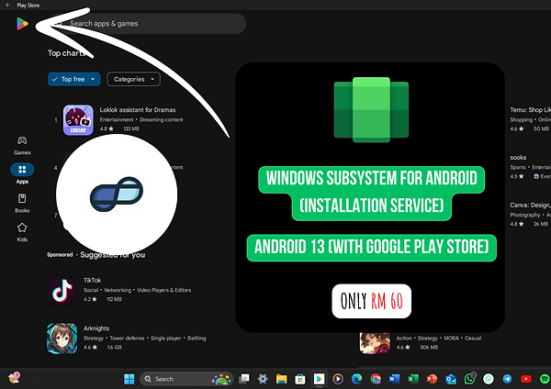This screenshot has width=551, height=389.
Task: Open the weather widget on the taskbar
Action: click(x=14, y=378)
